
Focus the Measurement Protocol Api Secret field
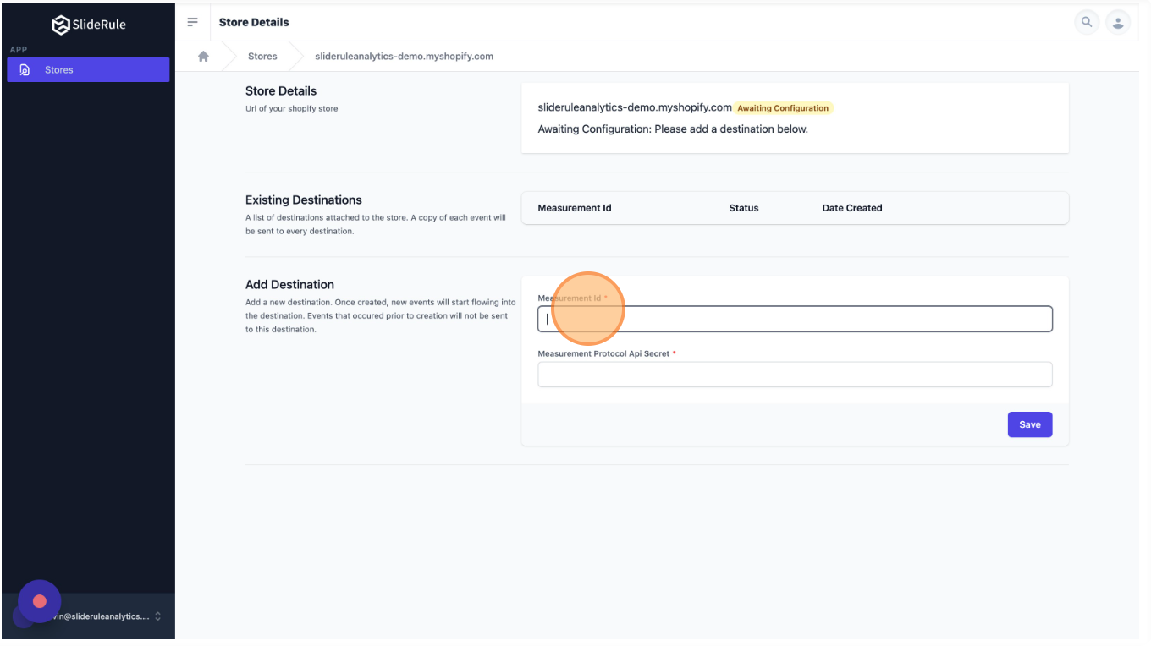coord(795,375)
